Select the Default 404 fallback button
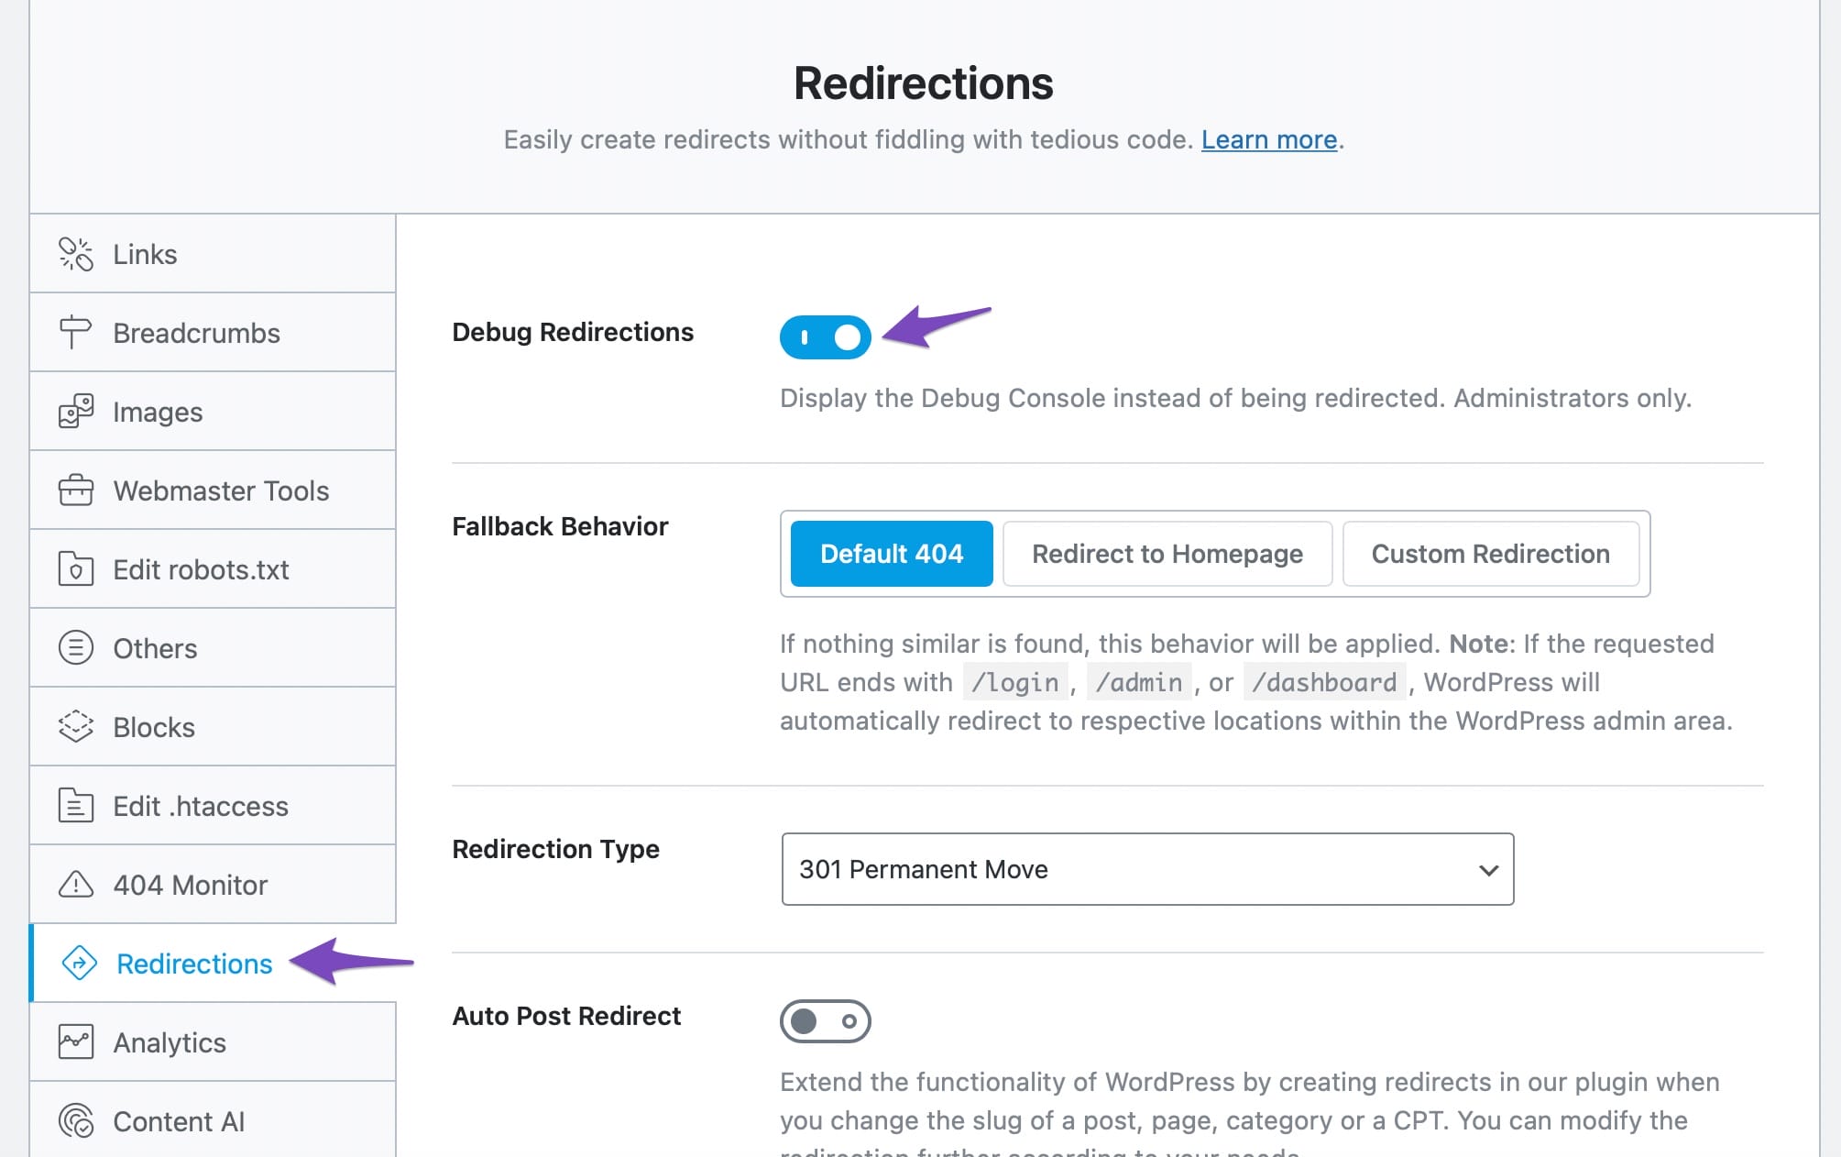Viewport: 1841px width, 1157px height. tap(891, 554)
